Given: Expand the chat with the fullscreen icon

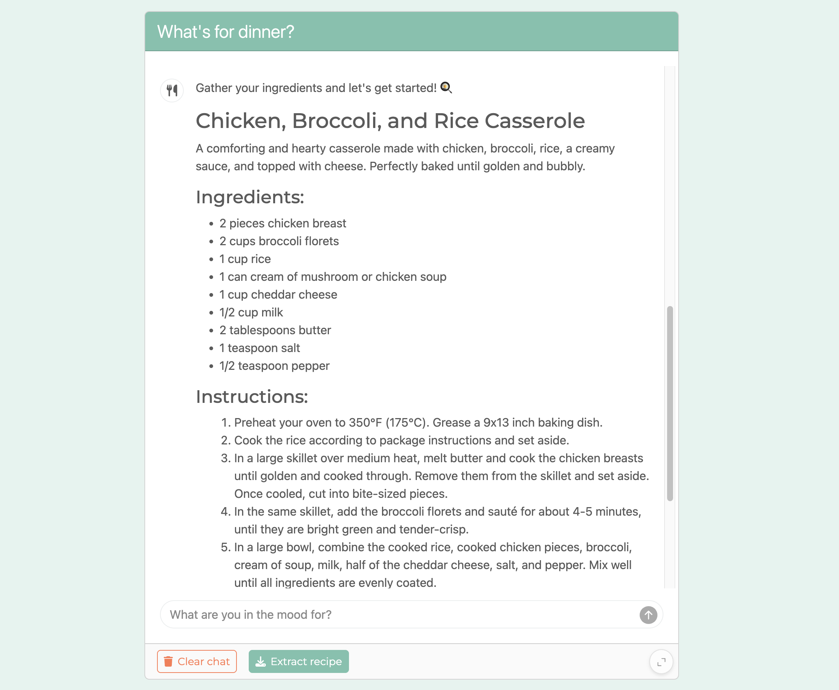Looking at the screenshot, I should click(661, 662).
